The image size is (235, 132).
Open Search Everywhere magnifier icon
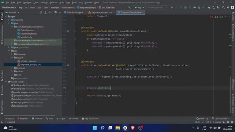pos(224,7)
